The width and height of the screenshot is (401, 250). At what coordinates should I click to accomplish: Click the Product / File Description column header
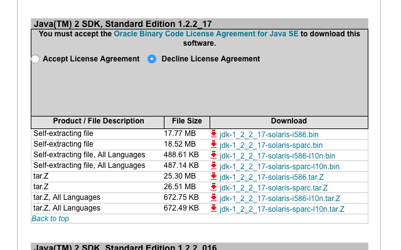(x=98, y=122)
